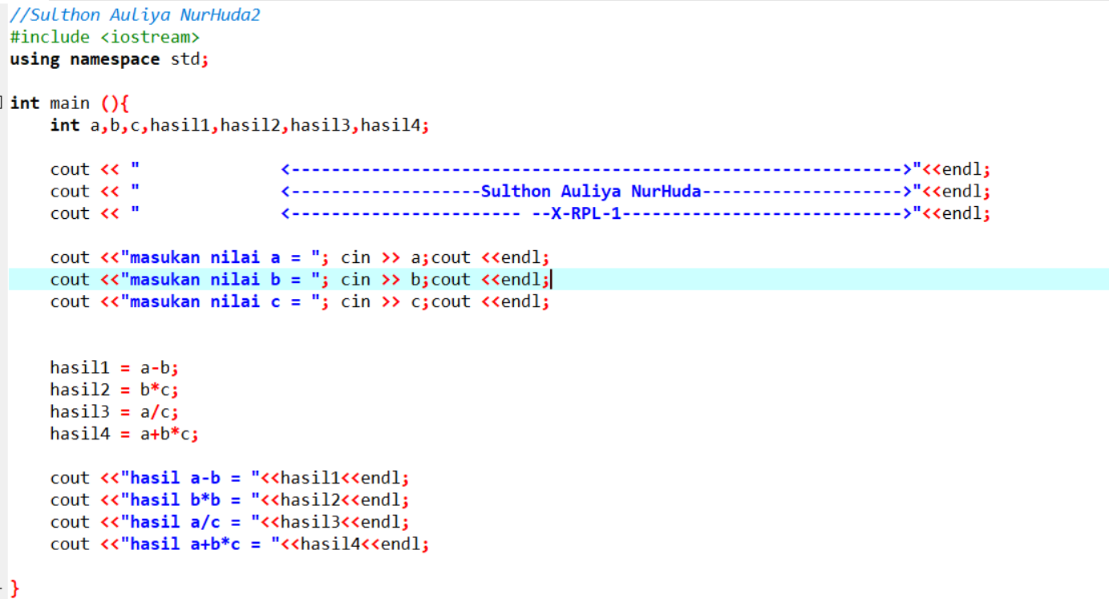Click the #include <iostream> directive
The image size is (1109, 599).
(x=104, y=37)
